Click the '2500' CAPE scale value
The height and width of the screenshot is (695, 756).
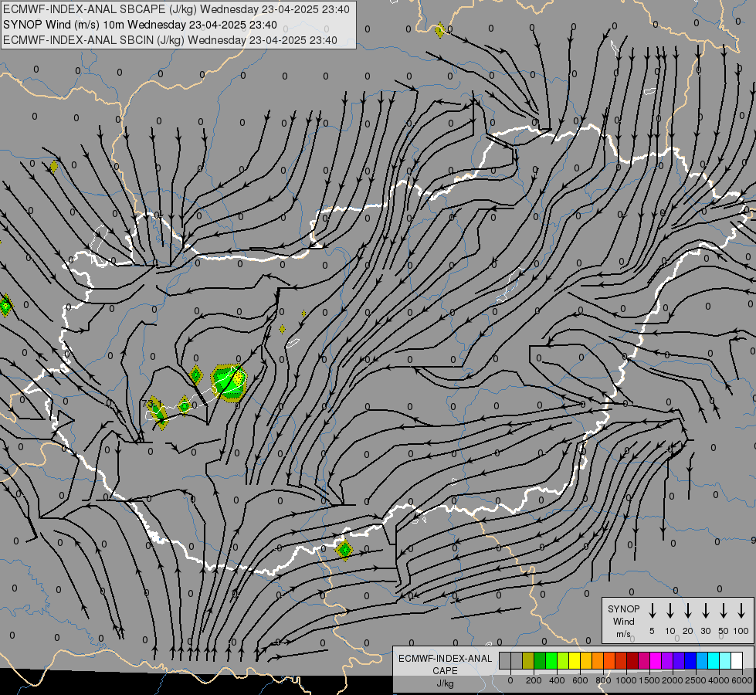696,680
